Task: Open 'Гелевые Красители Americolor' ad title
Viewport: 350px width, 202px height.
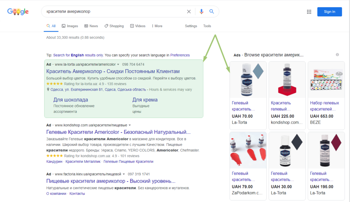Action: [x=118, y=132]
